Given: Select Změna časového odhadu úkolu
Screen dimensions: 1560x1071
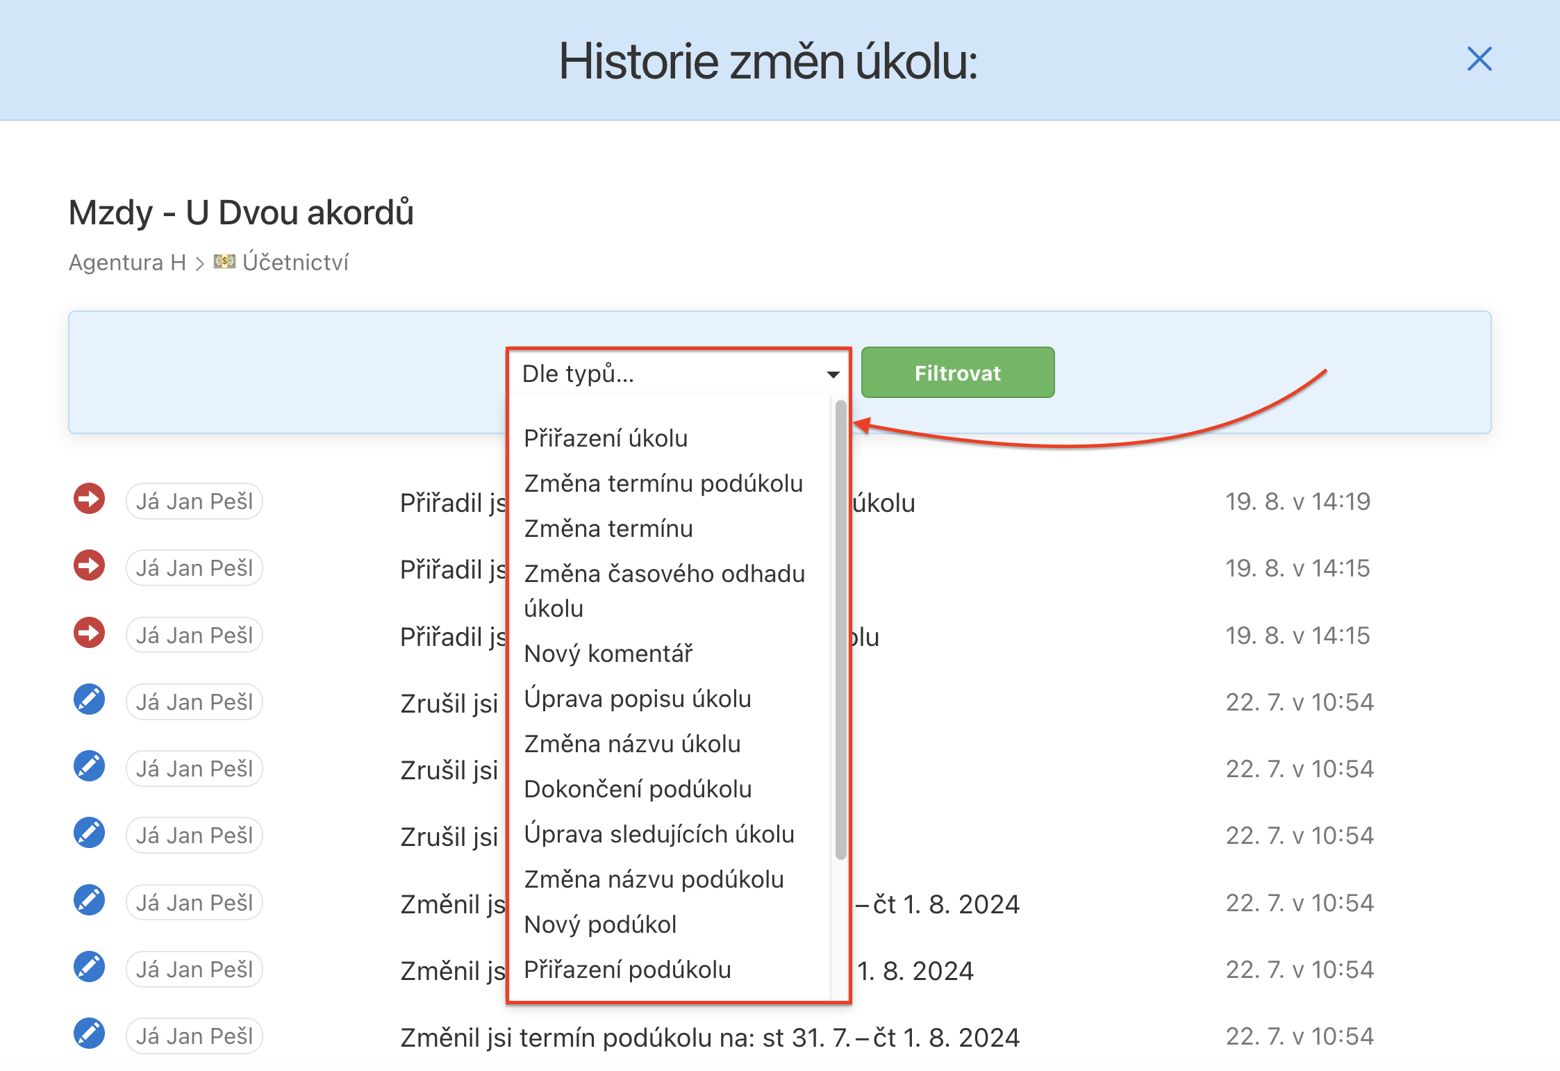Looking at the screenshot, I should pos(665,590).
